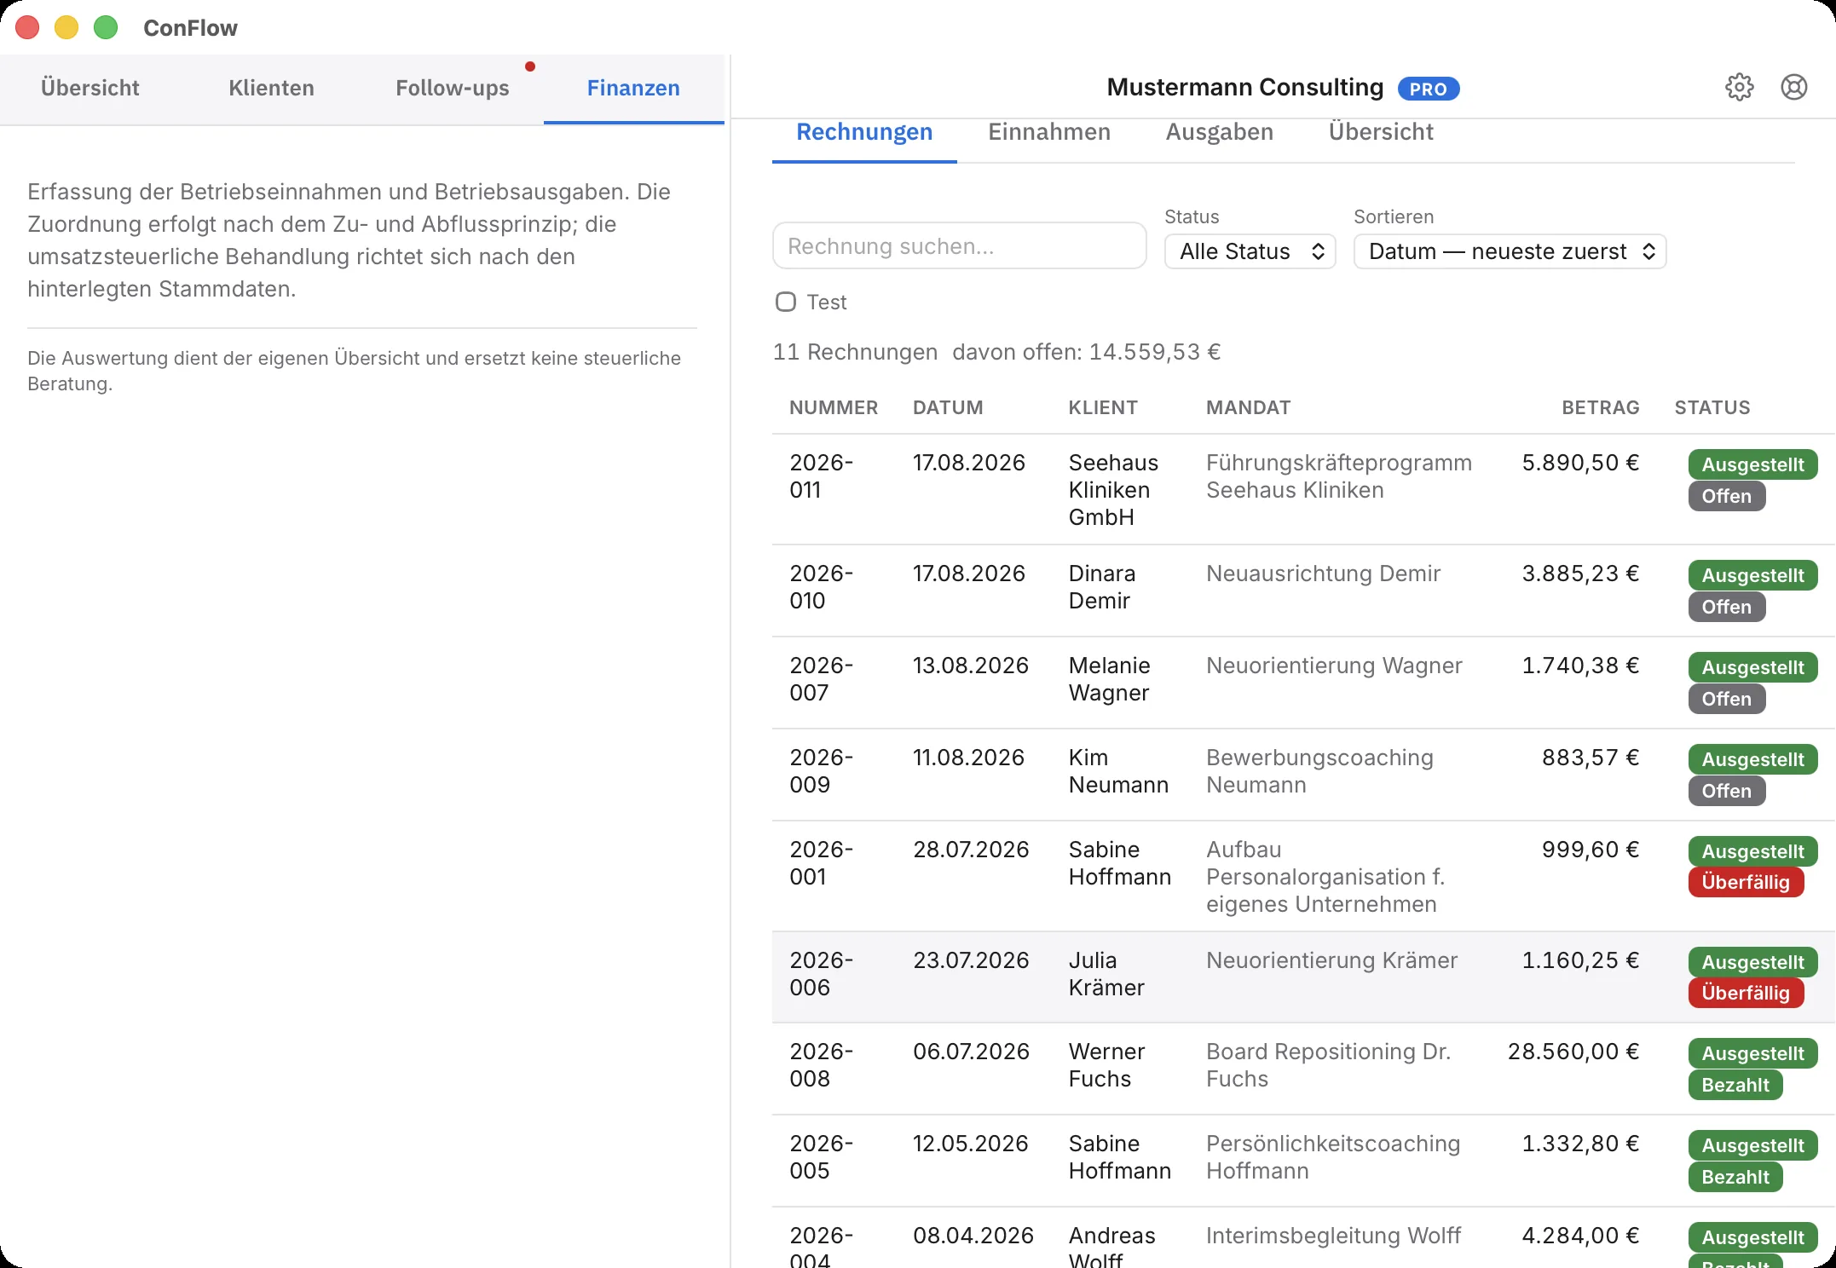Open the Follow-ups tab
Viewport: 1836px width, 1268px height.
tap(453, 88)
